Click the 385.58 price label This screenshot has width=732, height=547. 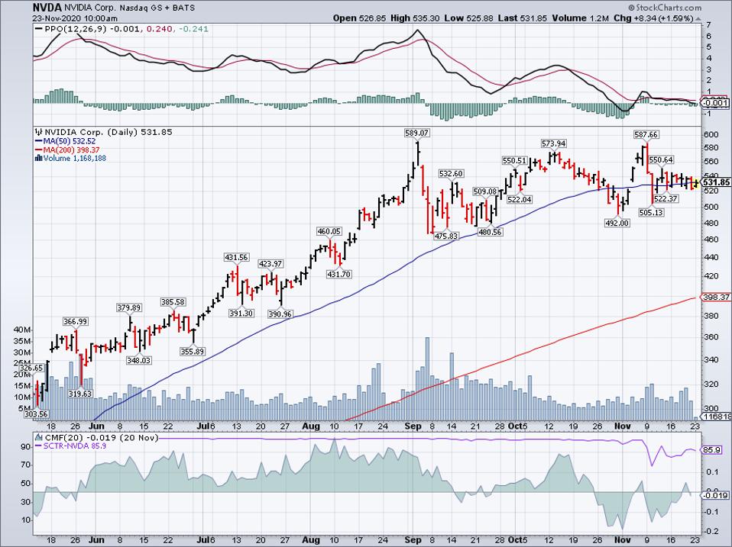point(173,302)
